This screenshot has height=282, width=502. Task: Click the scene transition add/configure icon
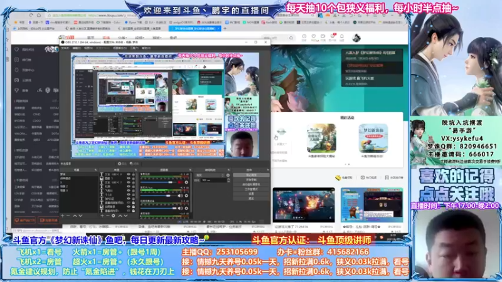pyautogui.click(x=228, y=175)
